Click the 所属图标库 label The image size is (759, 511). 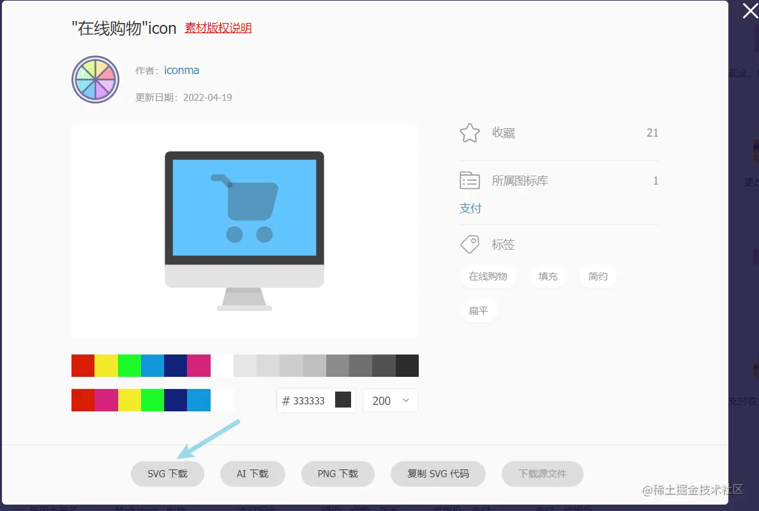pos(520,181)
